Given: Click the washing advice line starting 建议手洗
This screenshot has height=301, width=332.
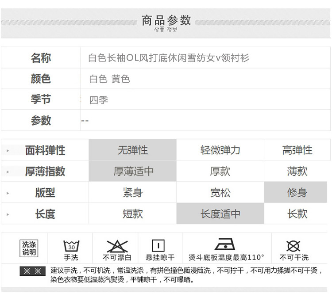Looking at the screenshot, I should [x=186, y=271].
